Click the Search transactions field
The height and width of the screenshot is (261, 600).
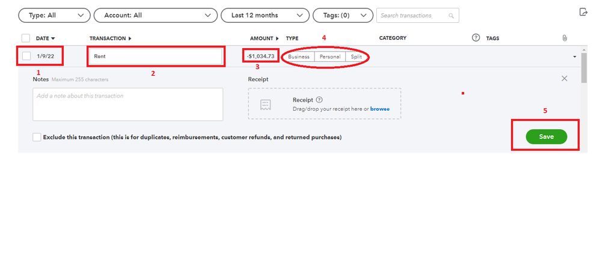coord(418,15)
